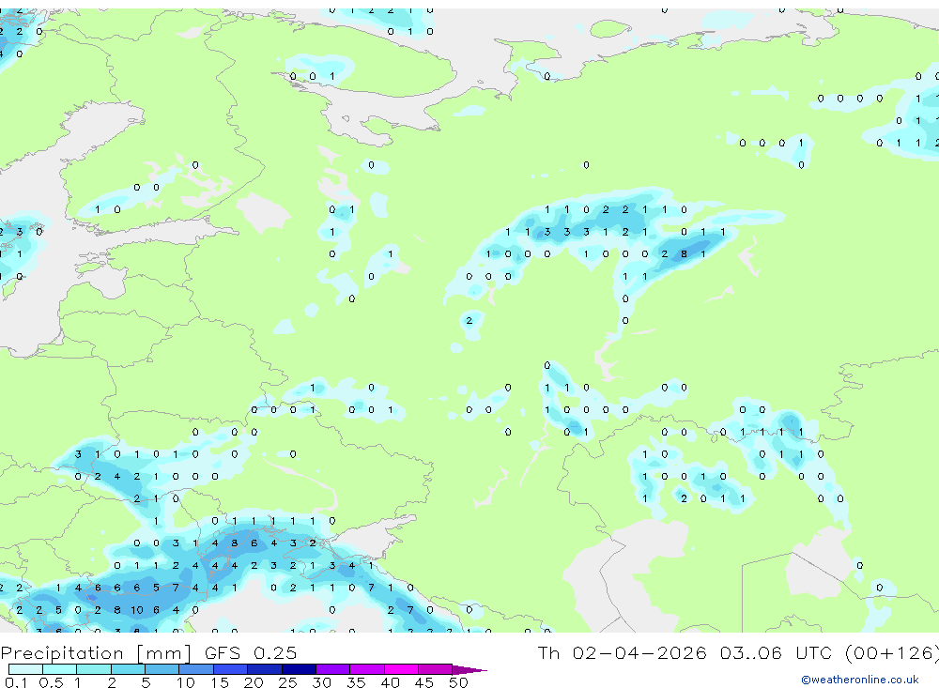Click the 'Precipitation [mm]' title text
The height and width of the screenshot is (688, 939).
(x=96, y=653)
